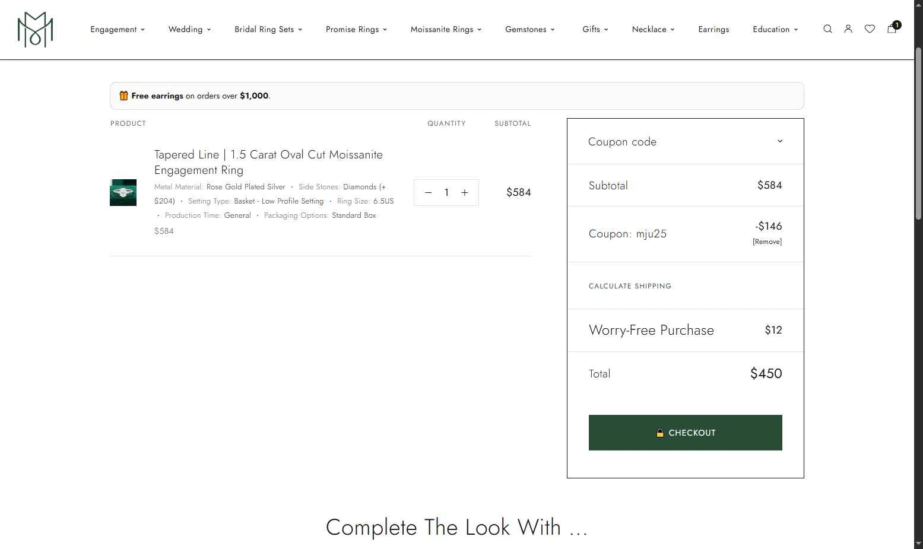Open the Wedding menu

coord(189,29)
